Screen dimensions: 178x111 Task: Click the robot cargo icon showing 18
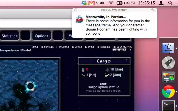[107, 69]
